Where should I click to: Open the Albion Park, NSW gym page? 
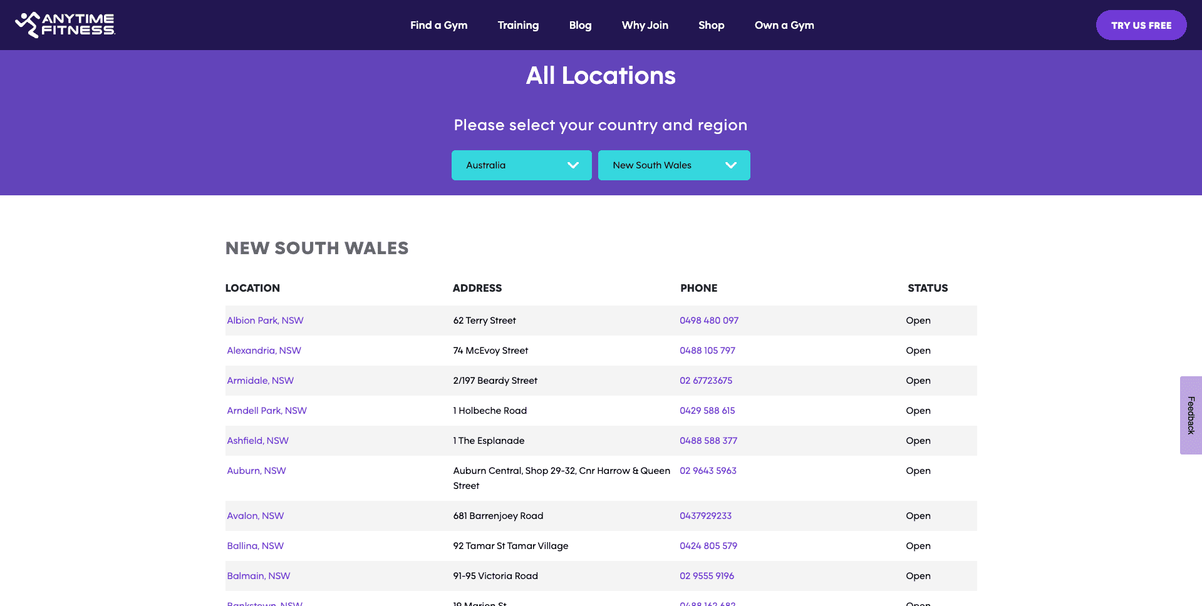coord(265,320)
